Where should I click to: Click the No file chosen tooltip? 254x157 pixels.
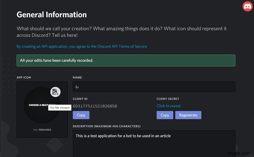[60, 108]
